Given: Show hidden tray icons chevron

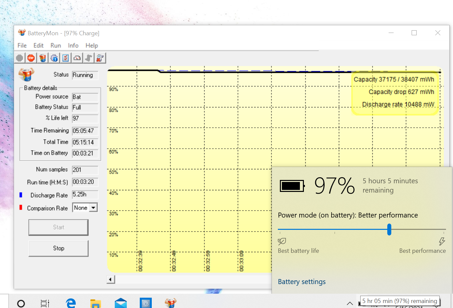Looking at the screenshot, I should [x=350, y=303].
